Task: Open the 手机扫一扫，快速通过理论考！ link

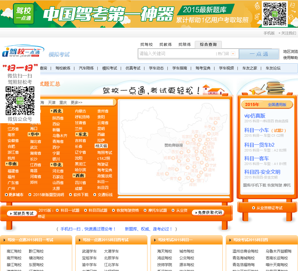Action: (88, 229)
